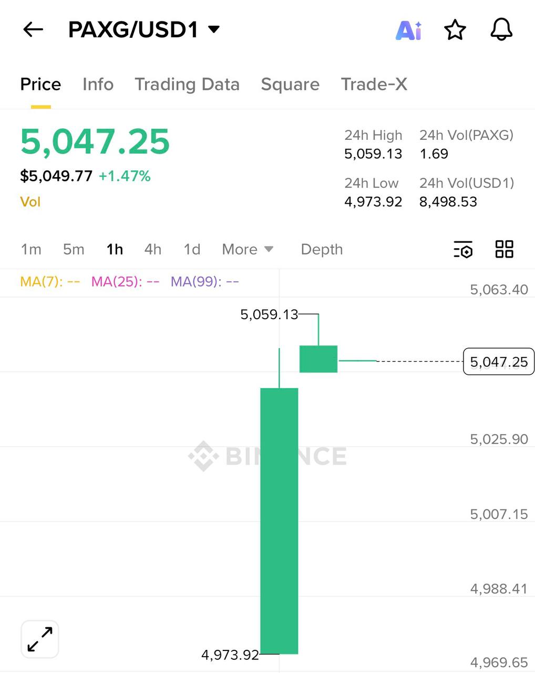
Task: Tap the back arrow icon
Action: tap(33, 29)
